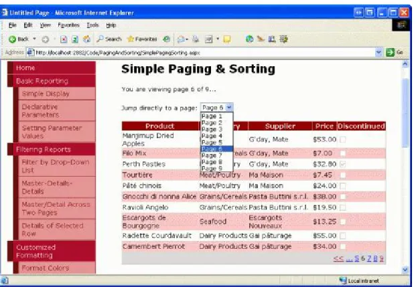This screenshot has width=416, height=287.
Task: Open the History icon in toolbar
Action: (166, 39)
